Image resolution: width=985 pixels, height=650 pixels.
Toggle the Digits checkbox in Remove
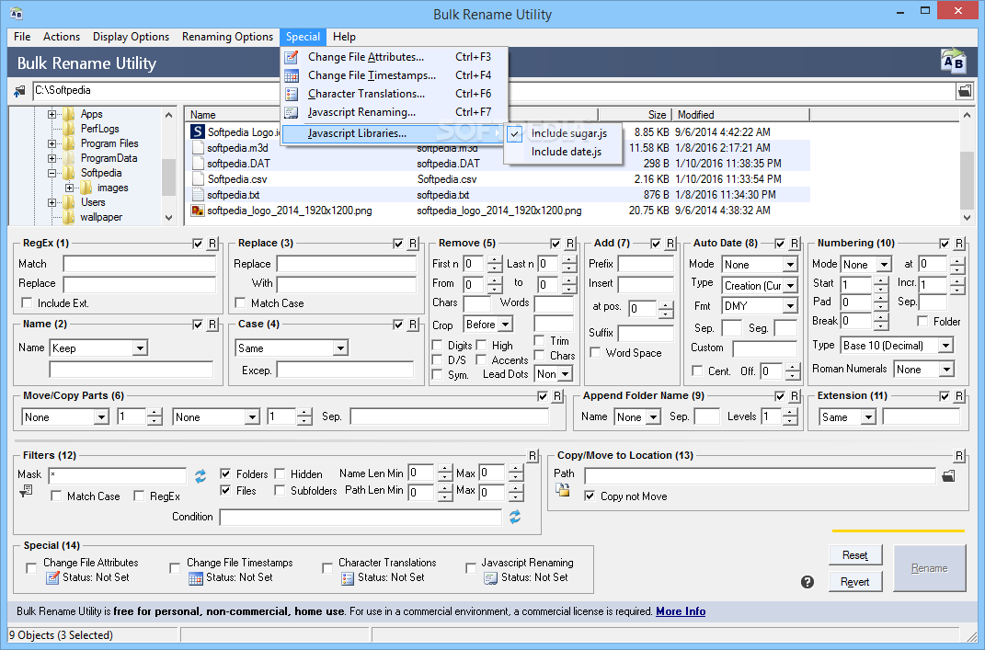tap(437, 345)
